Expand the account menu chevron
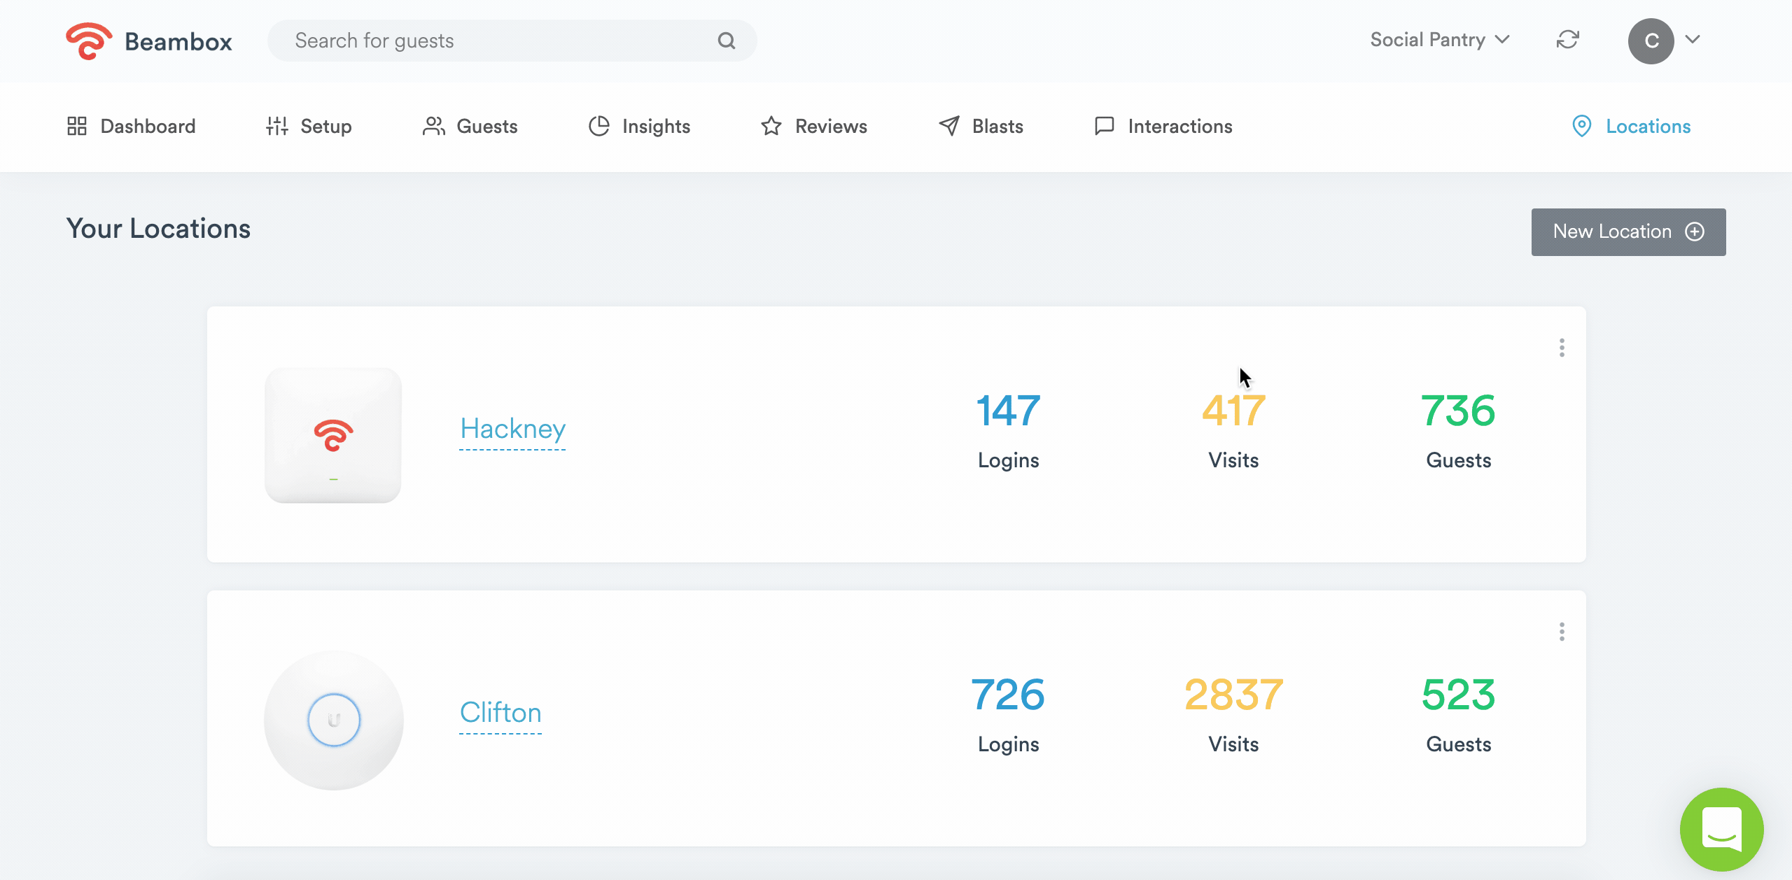The image size is (1792, 880). point(1693,40)
